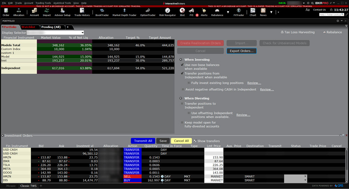This screenshot has width=349, height=189.
Task: Click Transmit All orders button
Action: tap(143, 141)
